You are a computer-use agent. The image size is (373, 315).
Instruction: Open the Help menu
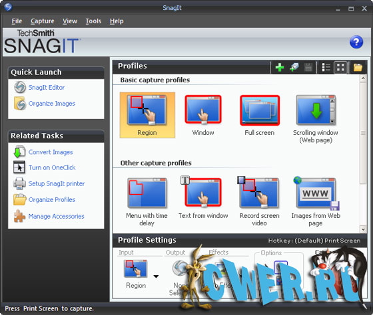click(117, 21)
